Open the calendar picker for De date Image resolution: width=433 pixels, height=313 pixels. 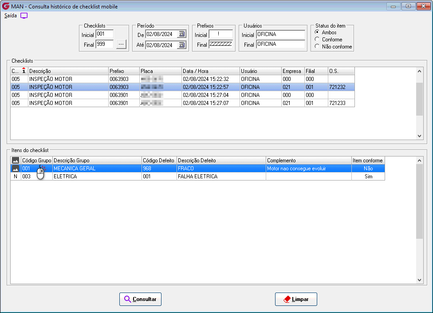181,34
